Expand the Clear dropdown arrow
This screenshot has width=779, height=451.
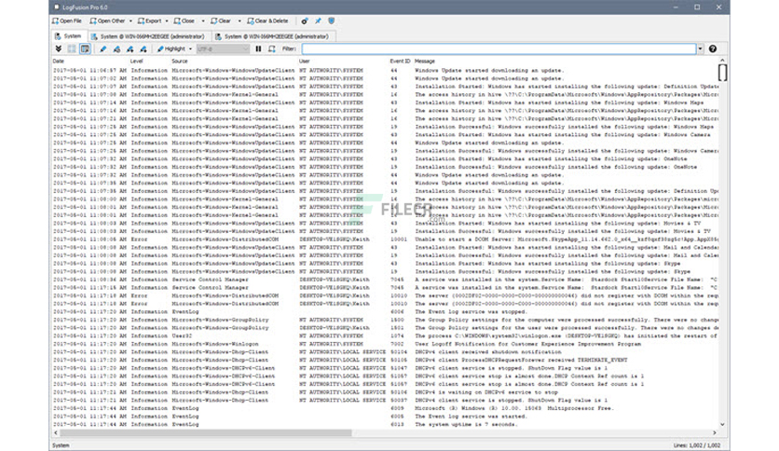pyautogui.click(x=239, y=20)
